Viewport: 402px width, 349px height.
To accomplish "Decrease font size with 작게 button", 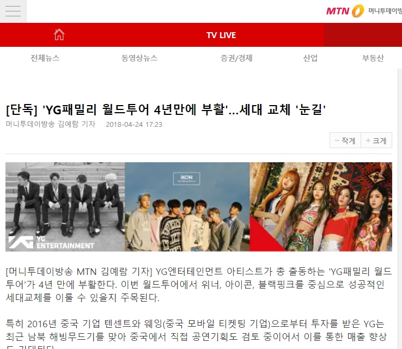I will [345, 140].
